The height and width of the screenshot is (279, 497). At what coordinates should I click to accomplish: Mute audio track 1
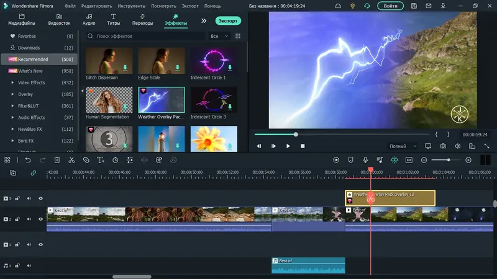click(x=29, y=266)
